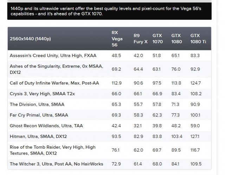The height and width of the screenshot is (175, 225).
Task: Select the Ashes of the Singularity row label
Action: 56,69
